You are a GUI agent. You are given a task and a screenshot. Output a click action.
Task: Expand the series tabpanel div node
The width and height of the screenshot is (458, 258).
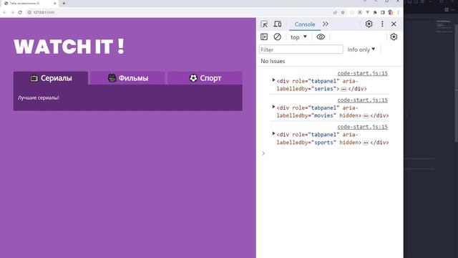[x=273, y=80]
